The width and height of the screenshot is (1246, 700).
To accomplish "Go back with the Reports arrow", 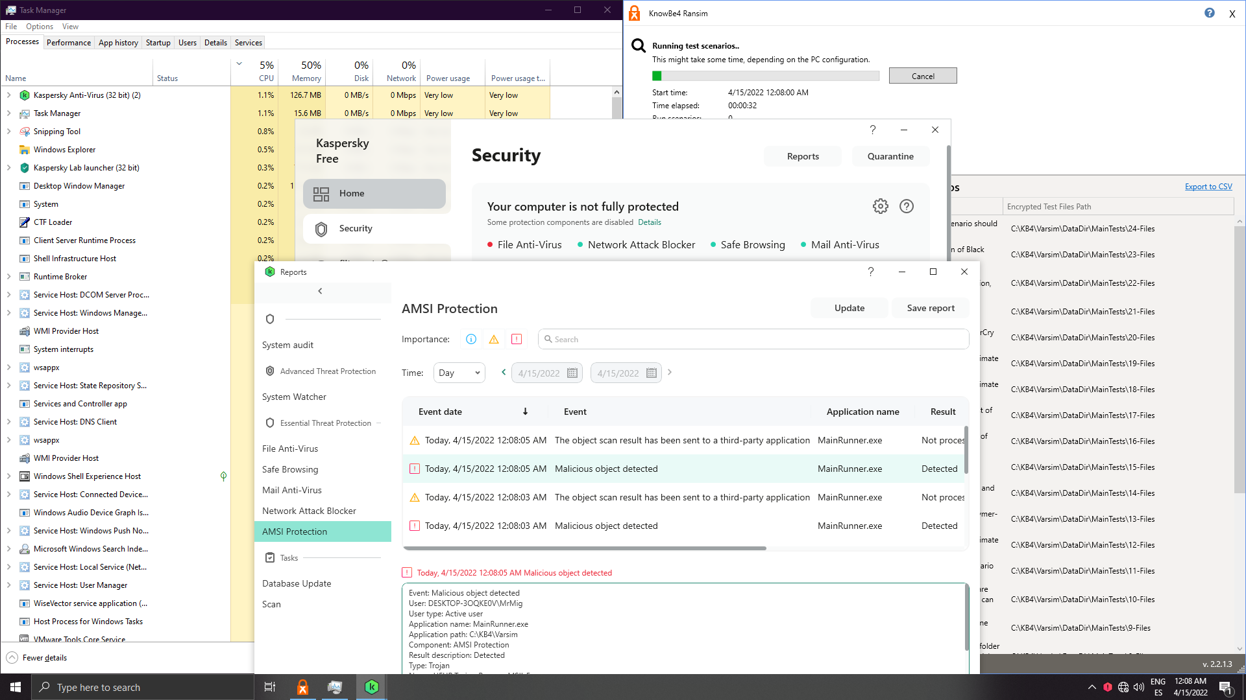I will [320, 291].
